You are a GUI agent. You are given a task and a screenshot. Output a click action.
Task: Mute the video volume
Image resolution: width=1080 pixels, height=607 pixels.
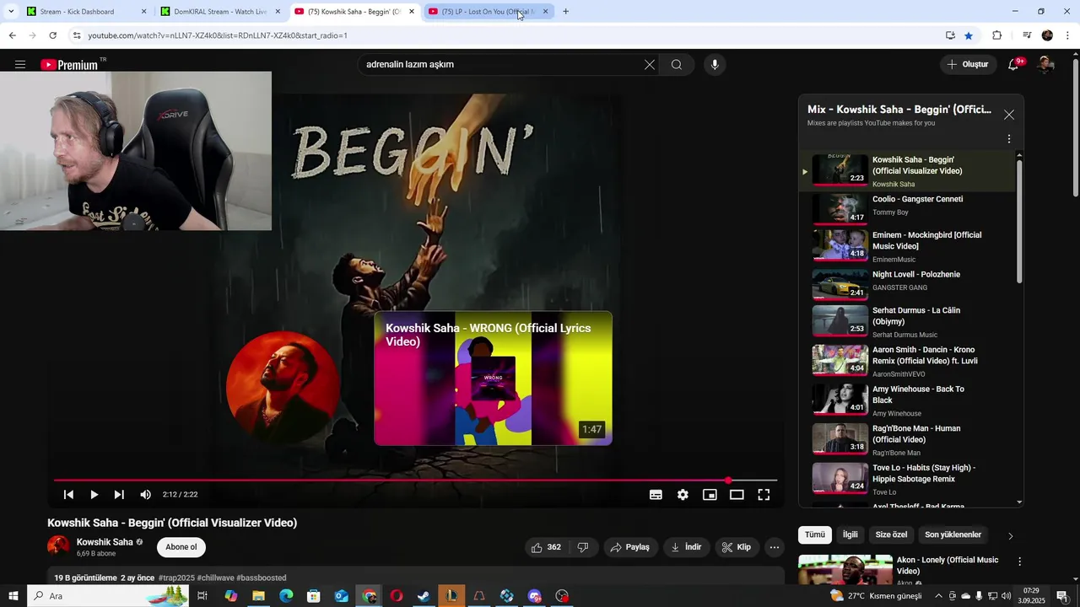point(146,495)
